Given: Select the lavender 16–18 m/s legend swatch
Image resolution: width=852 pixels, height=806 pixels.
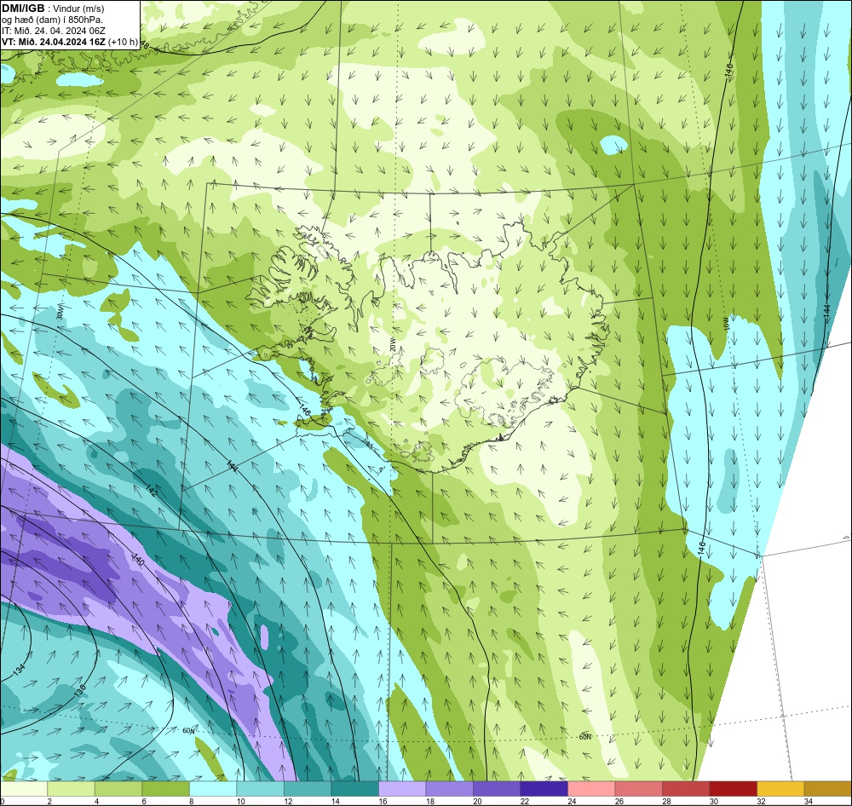Looking at the screenshot, I should (402, 789).
